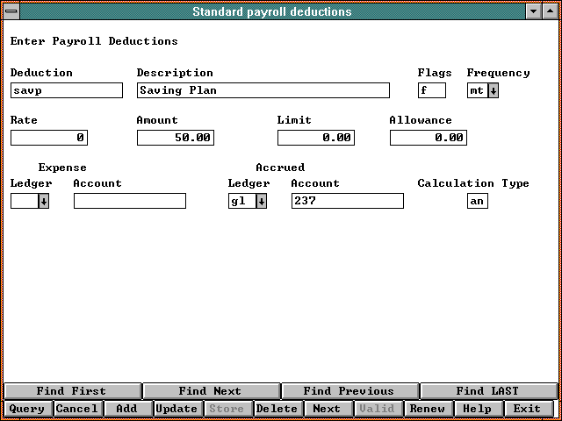562x421 pixels.
Task: Click the minimize arrow in title bar
Action: click(534, 11)
